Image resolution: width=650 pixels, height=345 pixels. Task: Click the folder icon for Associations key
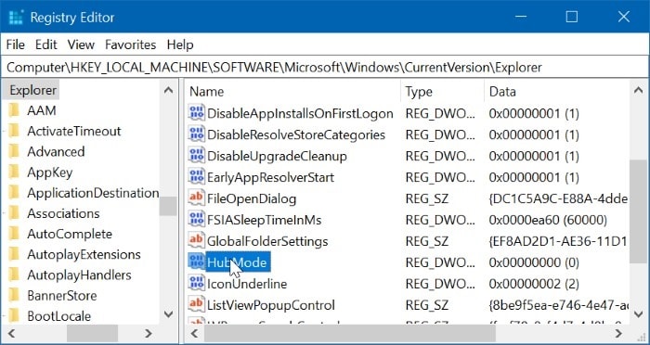point(14,213)
